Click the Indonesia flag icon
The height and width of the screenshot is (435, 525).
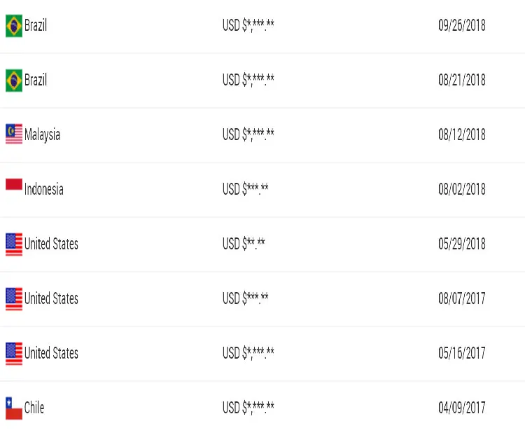pos(13,186)
